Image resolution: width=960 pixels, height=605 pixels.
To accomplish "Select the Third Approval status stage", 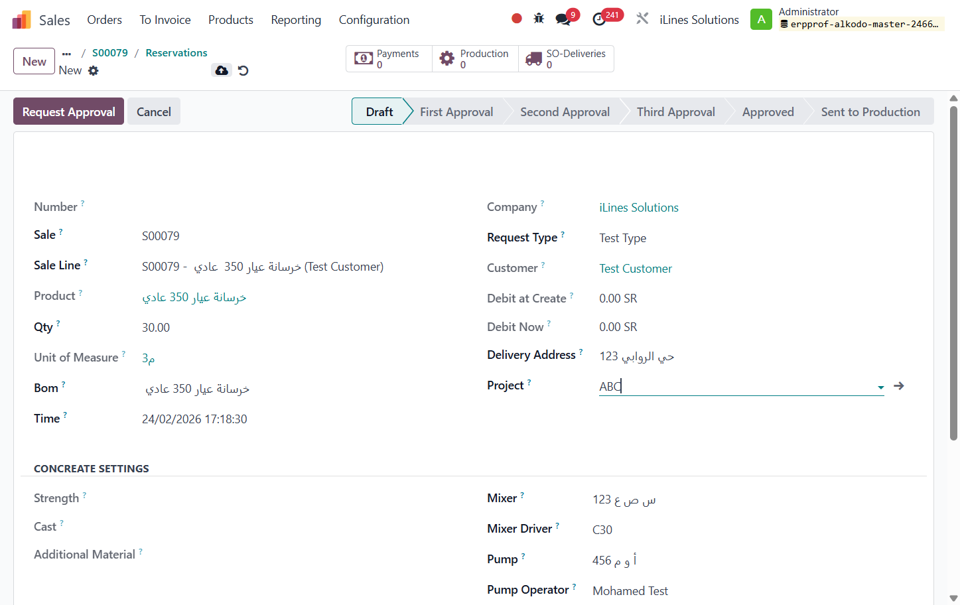I will tap(675, 111).
